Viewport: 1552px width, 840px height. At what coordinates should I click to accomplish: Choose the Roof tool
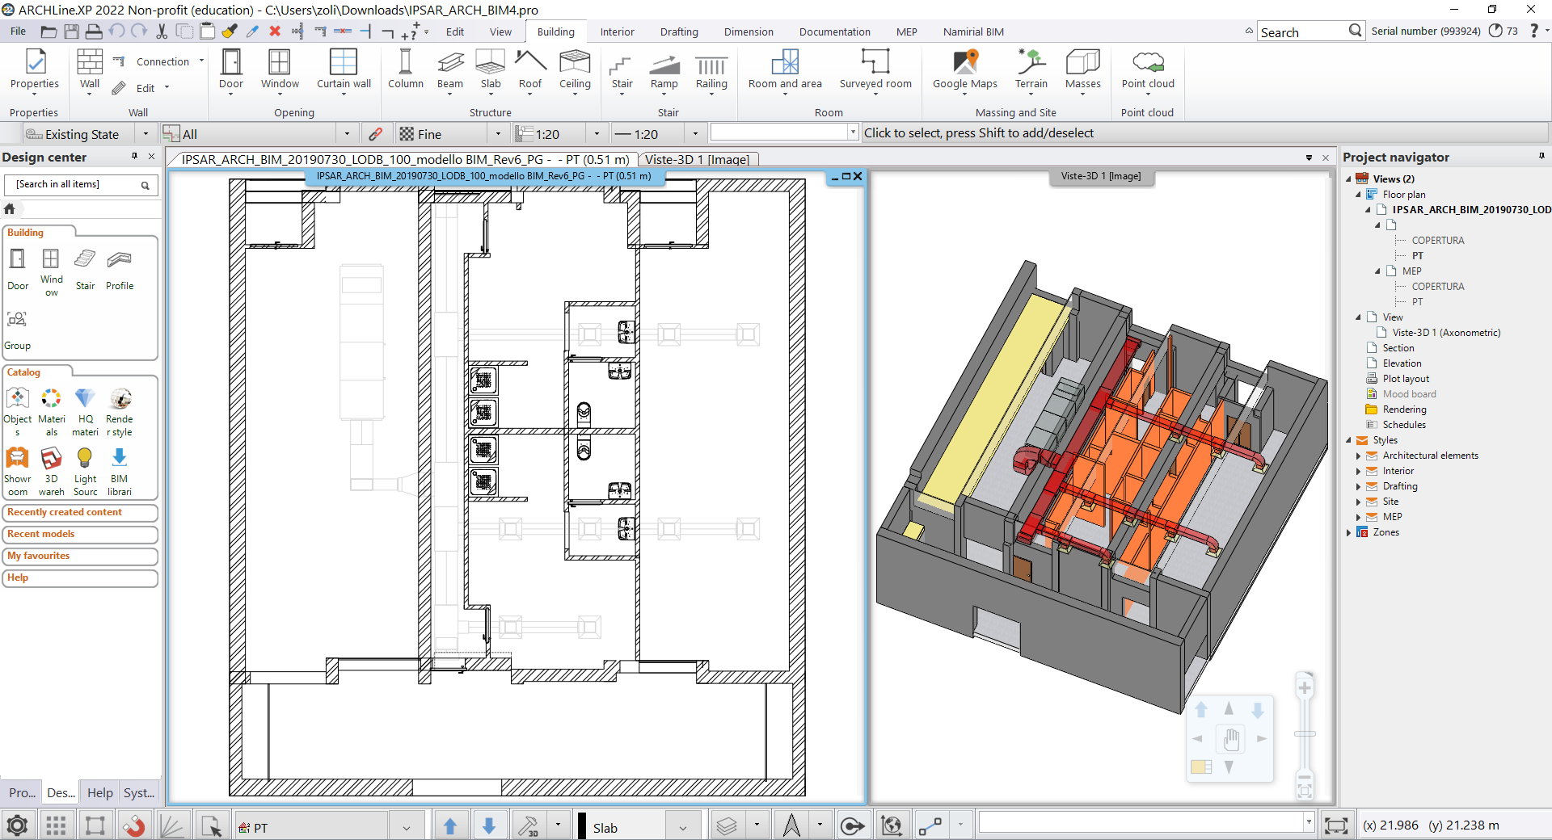click(x=530, y=69)
